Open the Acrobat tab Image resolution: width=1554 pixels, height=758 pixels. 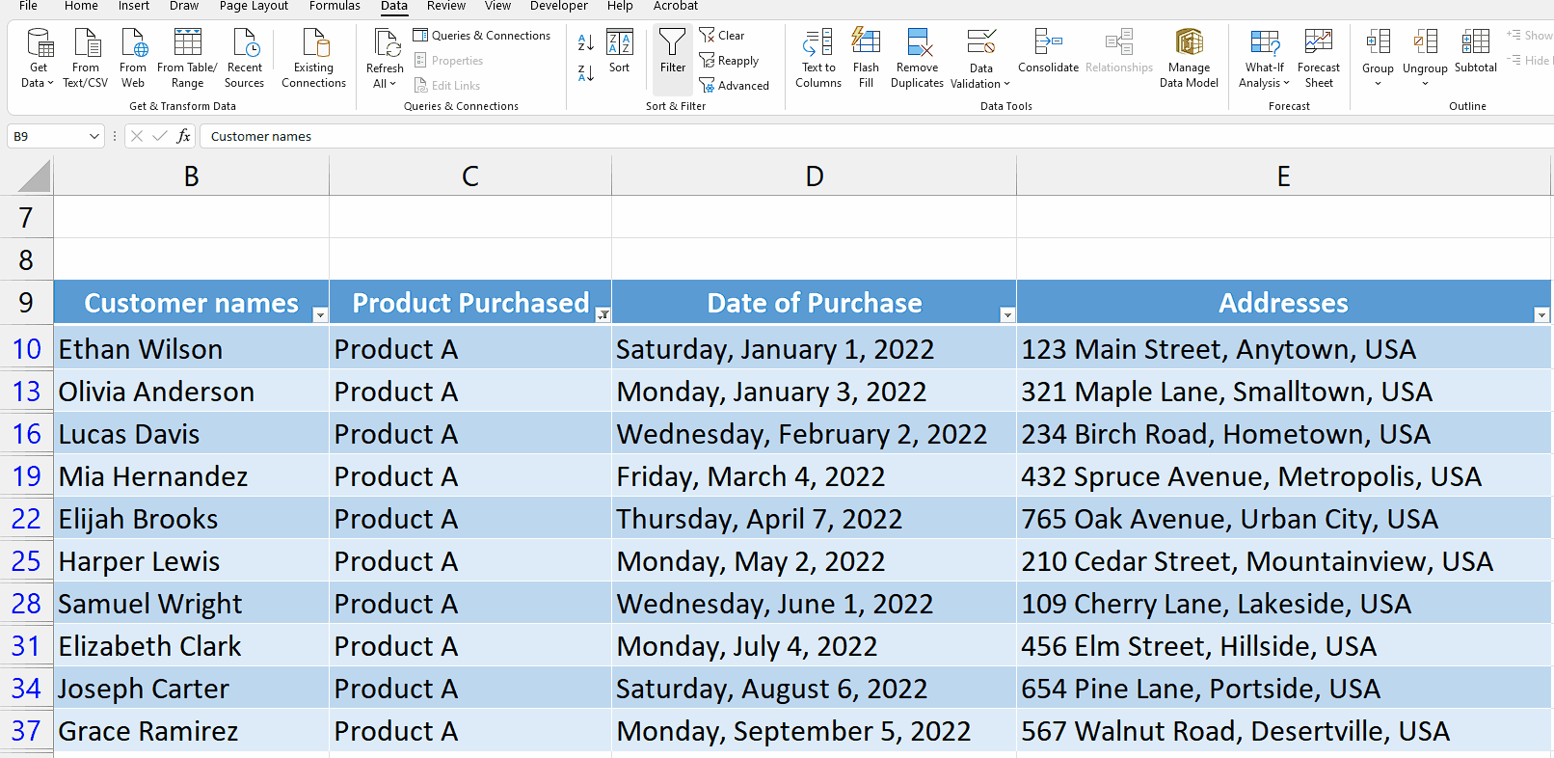676,6
